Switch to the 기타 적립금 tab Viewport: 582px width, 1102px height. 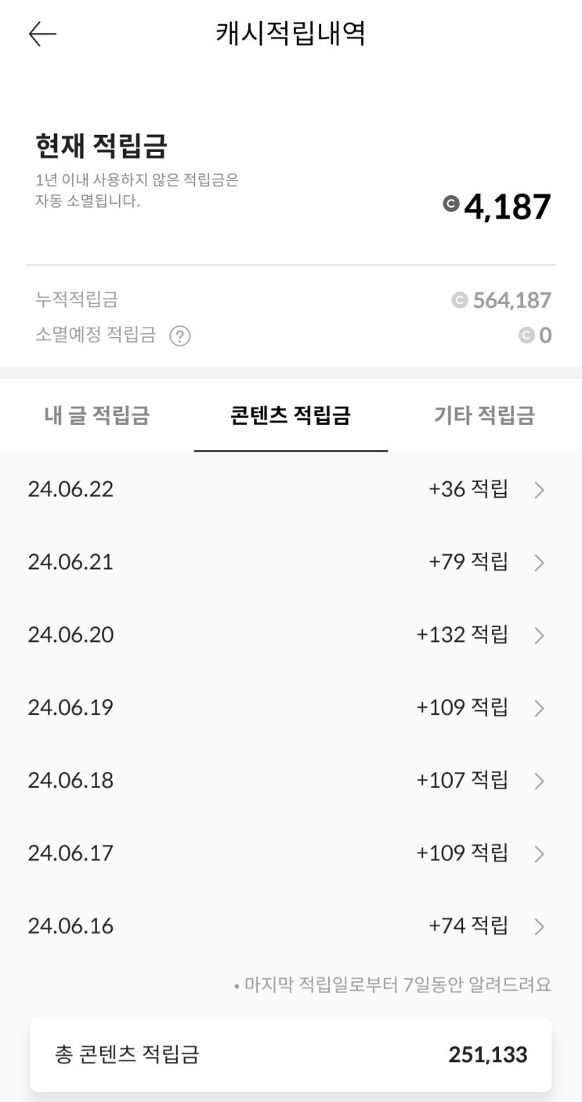pyautogui.click(x=484, y=415)
